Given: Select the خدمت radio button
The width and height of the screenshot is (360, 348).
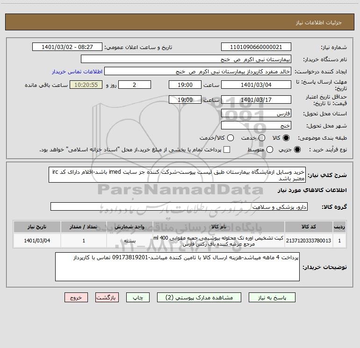Looking at the screenshot, I should pyautogui.click(x=262, y=138).
